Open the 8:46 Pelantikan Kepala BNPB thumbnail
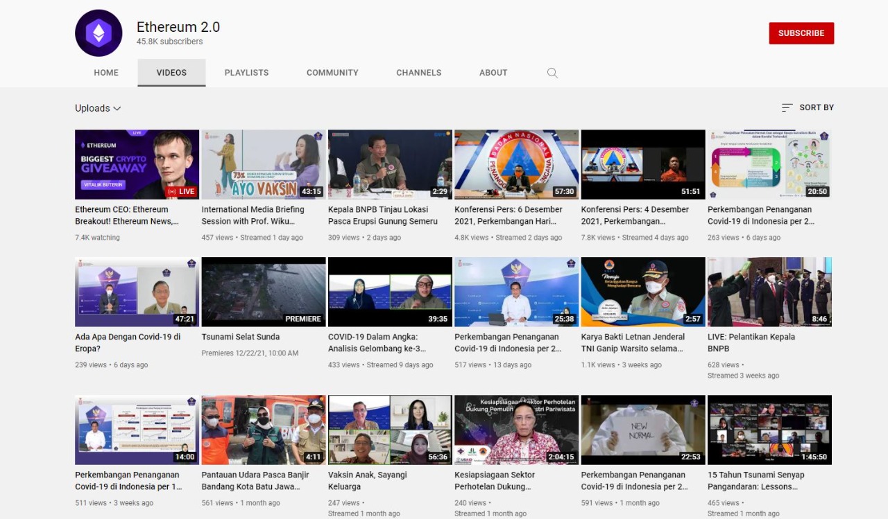Screen dimensions: 888x519 point(769,292)
